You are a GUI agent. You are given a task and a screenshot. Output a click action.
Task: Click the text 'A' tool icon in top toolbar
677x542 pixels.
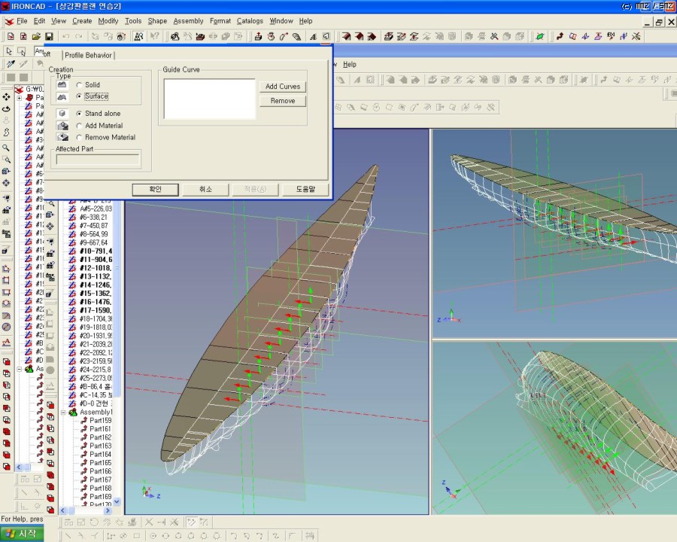tap(312, 36)
